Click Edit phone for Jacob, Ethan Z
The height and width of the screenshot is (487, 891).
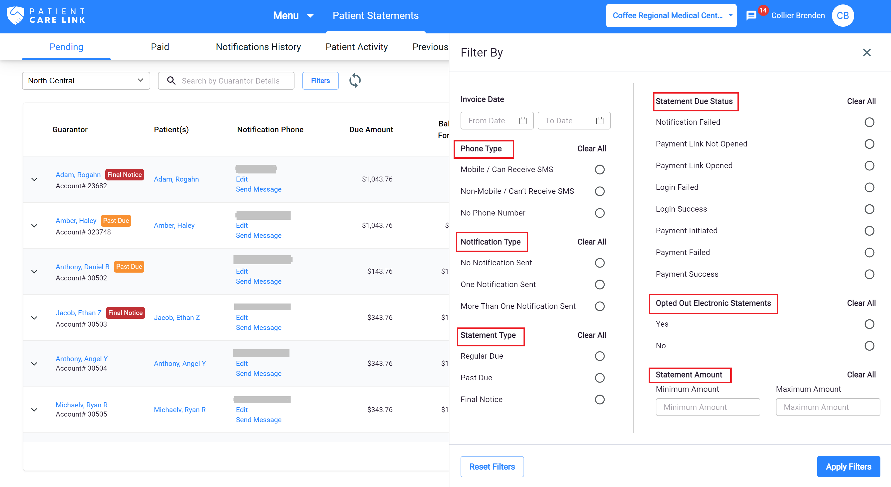tap(242, 317)
